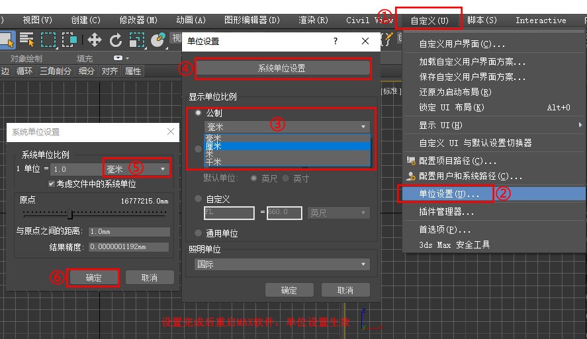Open the 自定义(U) menu
Screen dimensions: 587x339
click(429, 20)
